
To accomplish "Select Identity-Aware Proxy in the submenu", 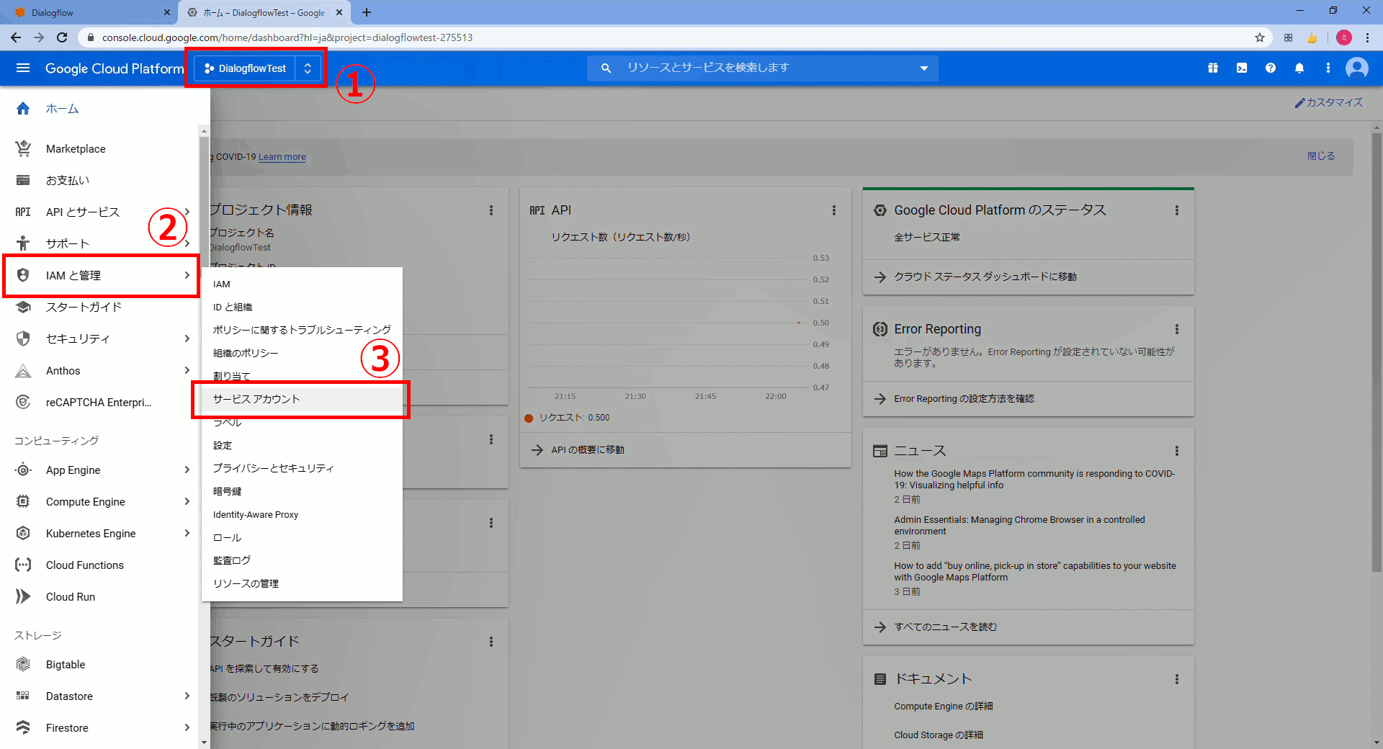I will 302,514.
